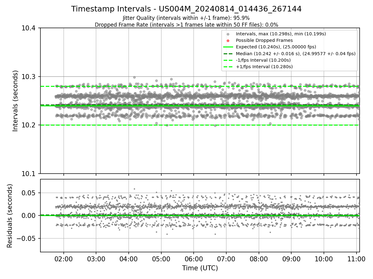Click the '11:00' time tick label
This screenshot has width=373, height=279.
coord(357,259)
